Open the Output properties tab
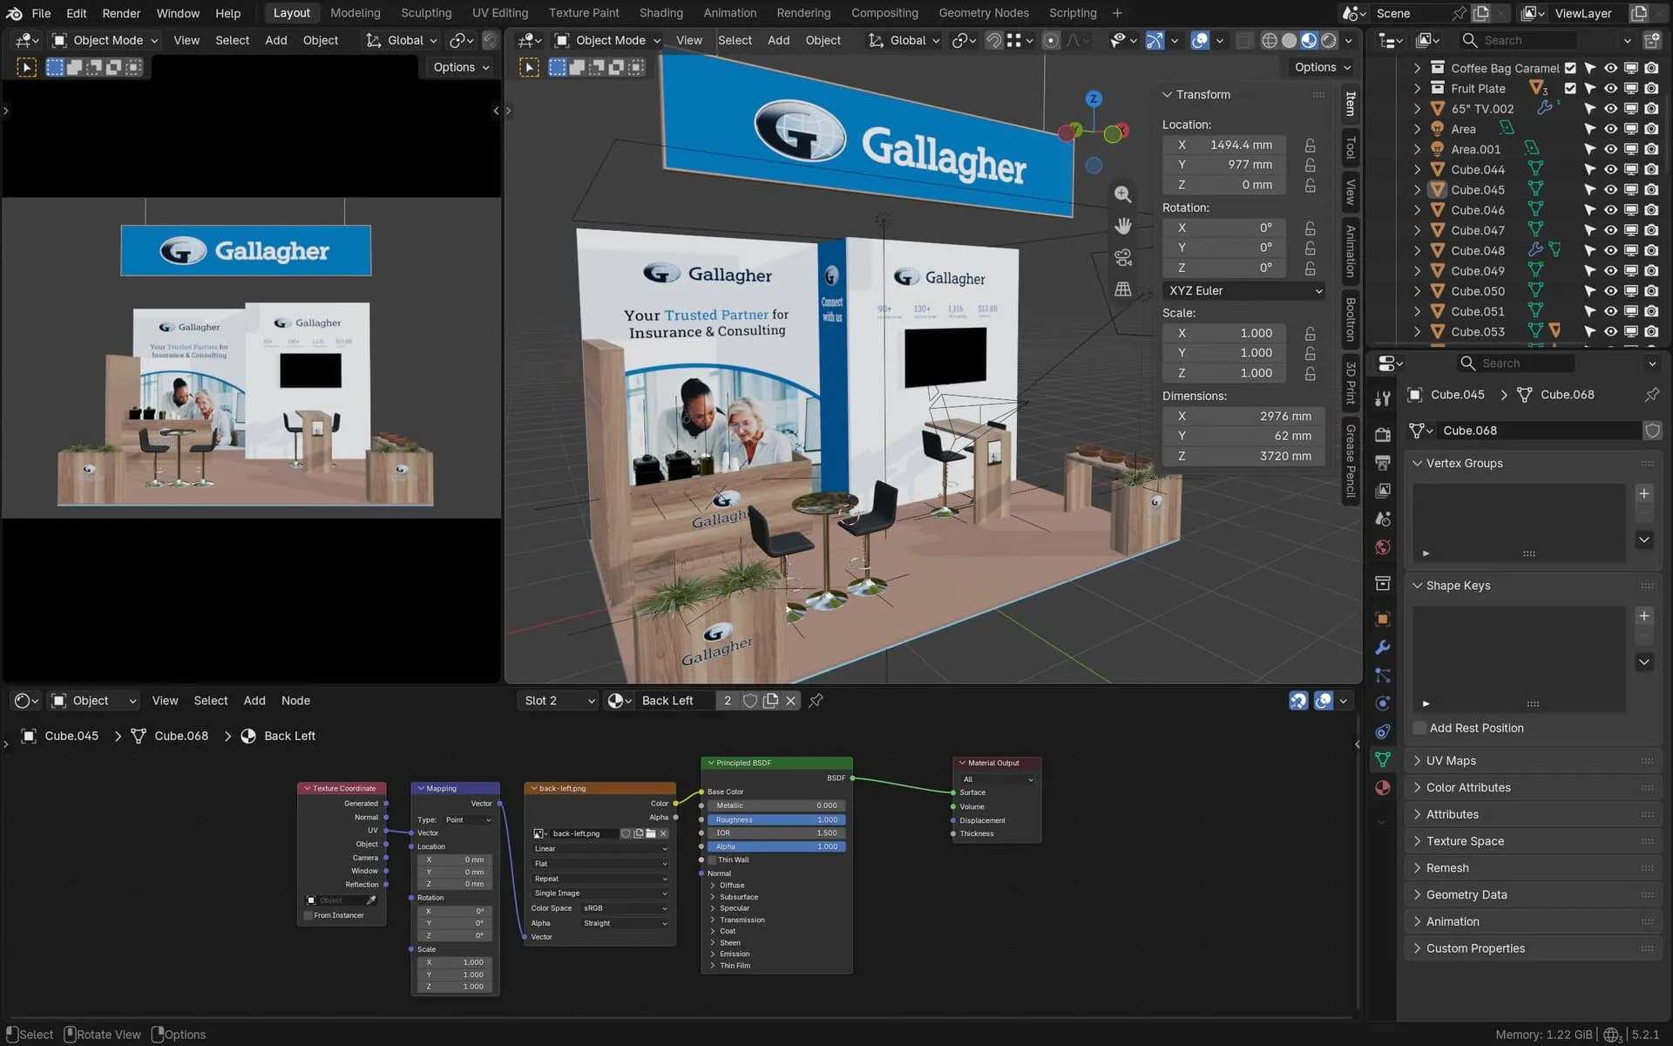The image size is (1673, 1046). (x=1382, y=462)
